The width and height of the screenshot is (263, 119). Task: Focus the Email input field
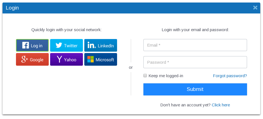click(195, 45)
